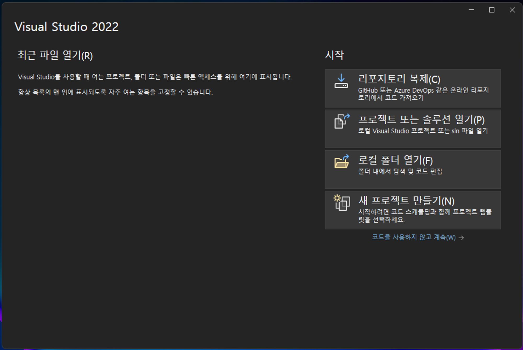Choose 프로젝트 또는 솔루션 열기(P)
Screen dimensions: 523x350
coord(421,120)
